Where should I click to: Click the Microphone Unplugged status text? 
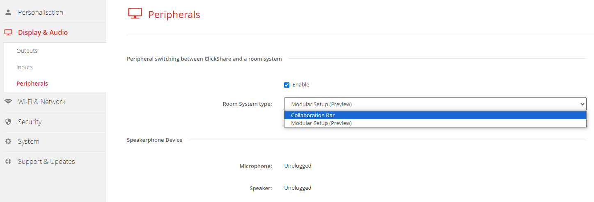click(298, 166)
